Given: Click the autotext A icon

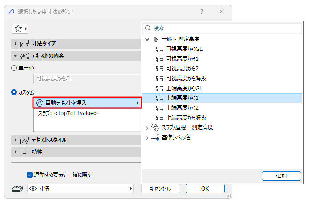Looking at the screenshot, I should pos(40,103).
